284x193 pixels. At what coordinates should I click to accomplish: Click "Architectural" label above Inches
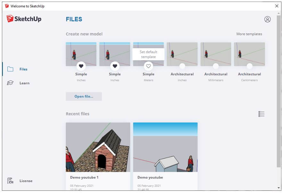tap(182, 74)
